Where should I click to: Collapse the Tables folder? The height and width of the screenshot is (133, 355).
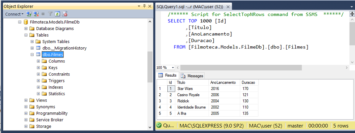(x=26, y=35)
